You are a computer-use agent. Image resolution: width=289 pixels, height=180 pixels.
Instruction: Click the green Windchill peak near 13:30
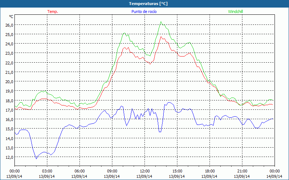161,22
